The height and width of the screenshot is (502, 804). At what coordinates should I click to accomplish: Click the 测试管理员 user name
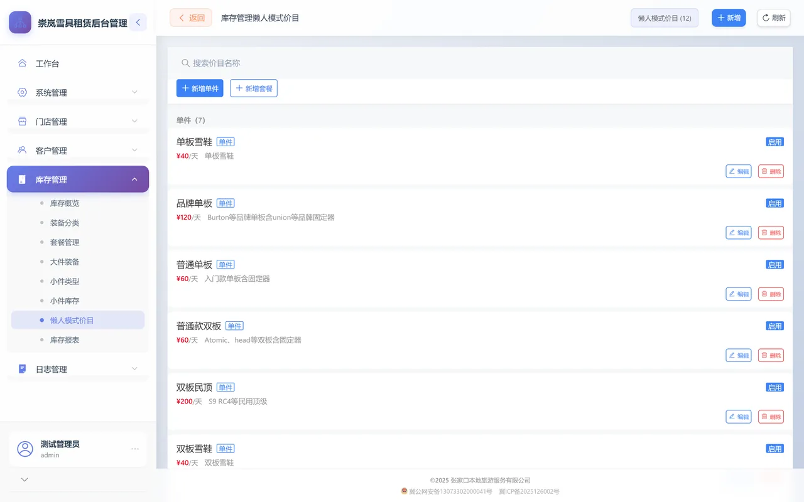tap(60, 444)
